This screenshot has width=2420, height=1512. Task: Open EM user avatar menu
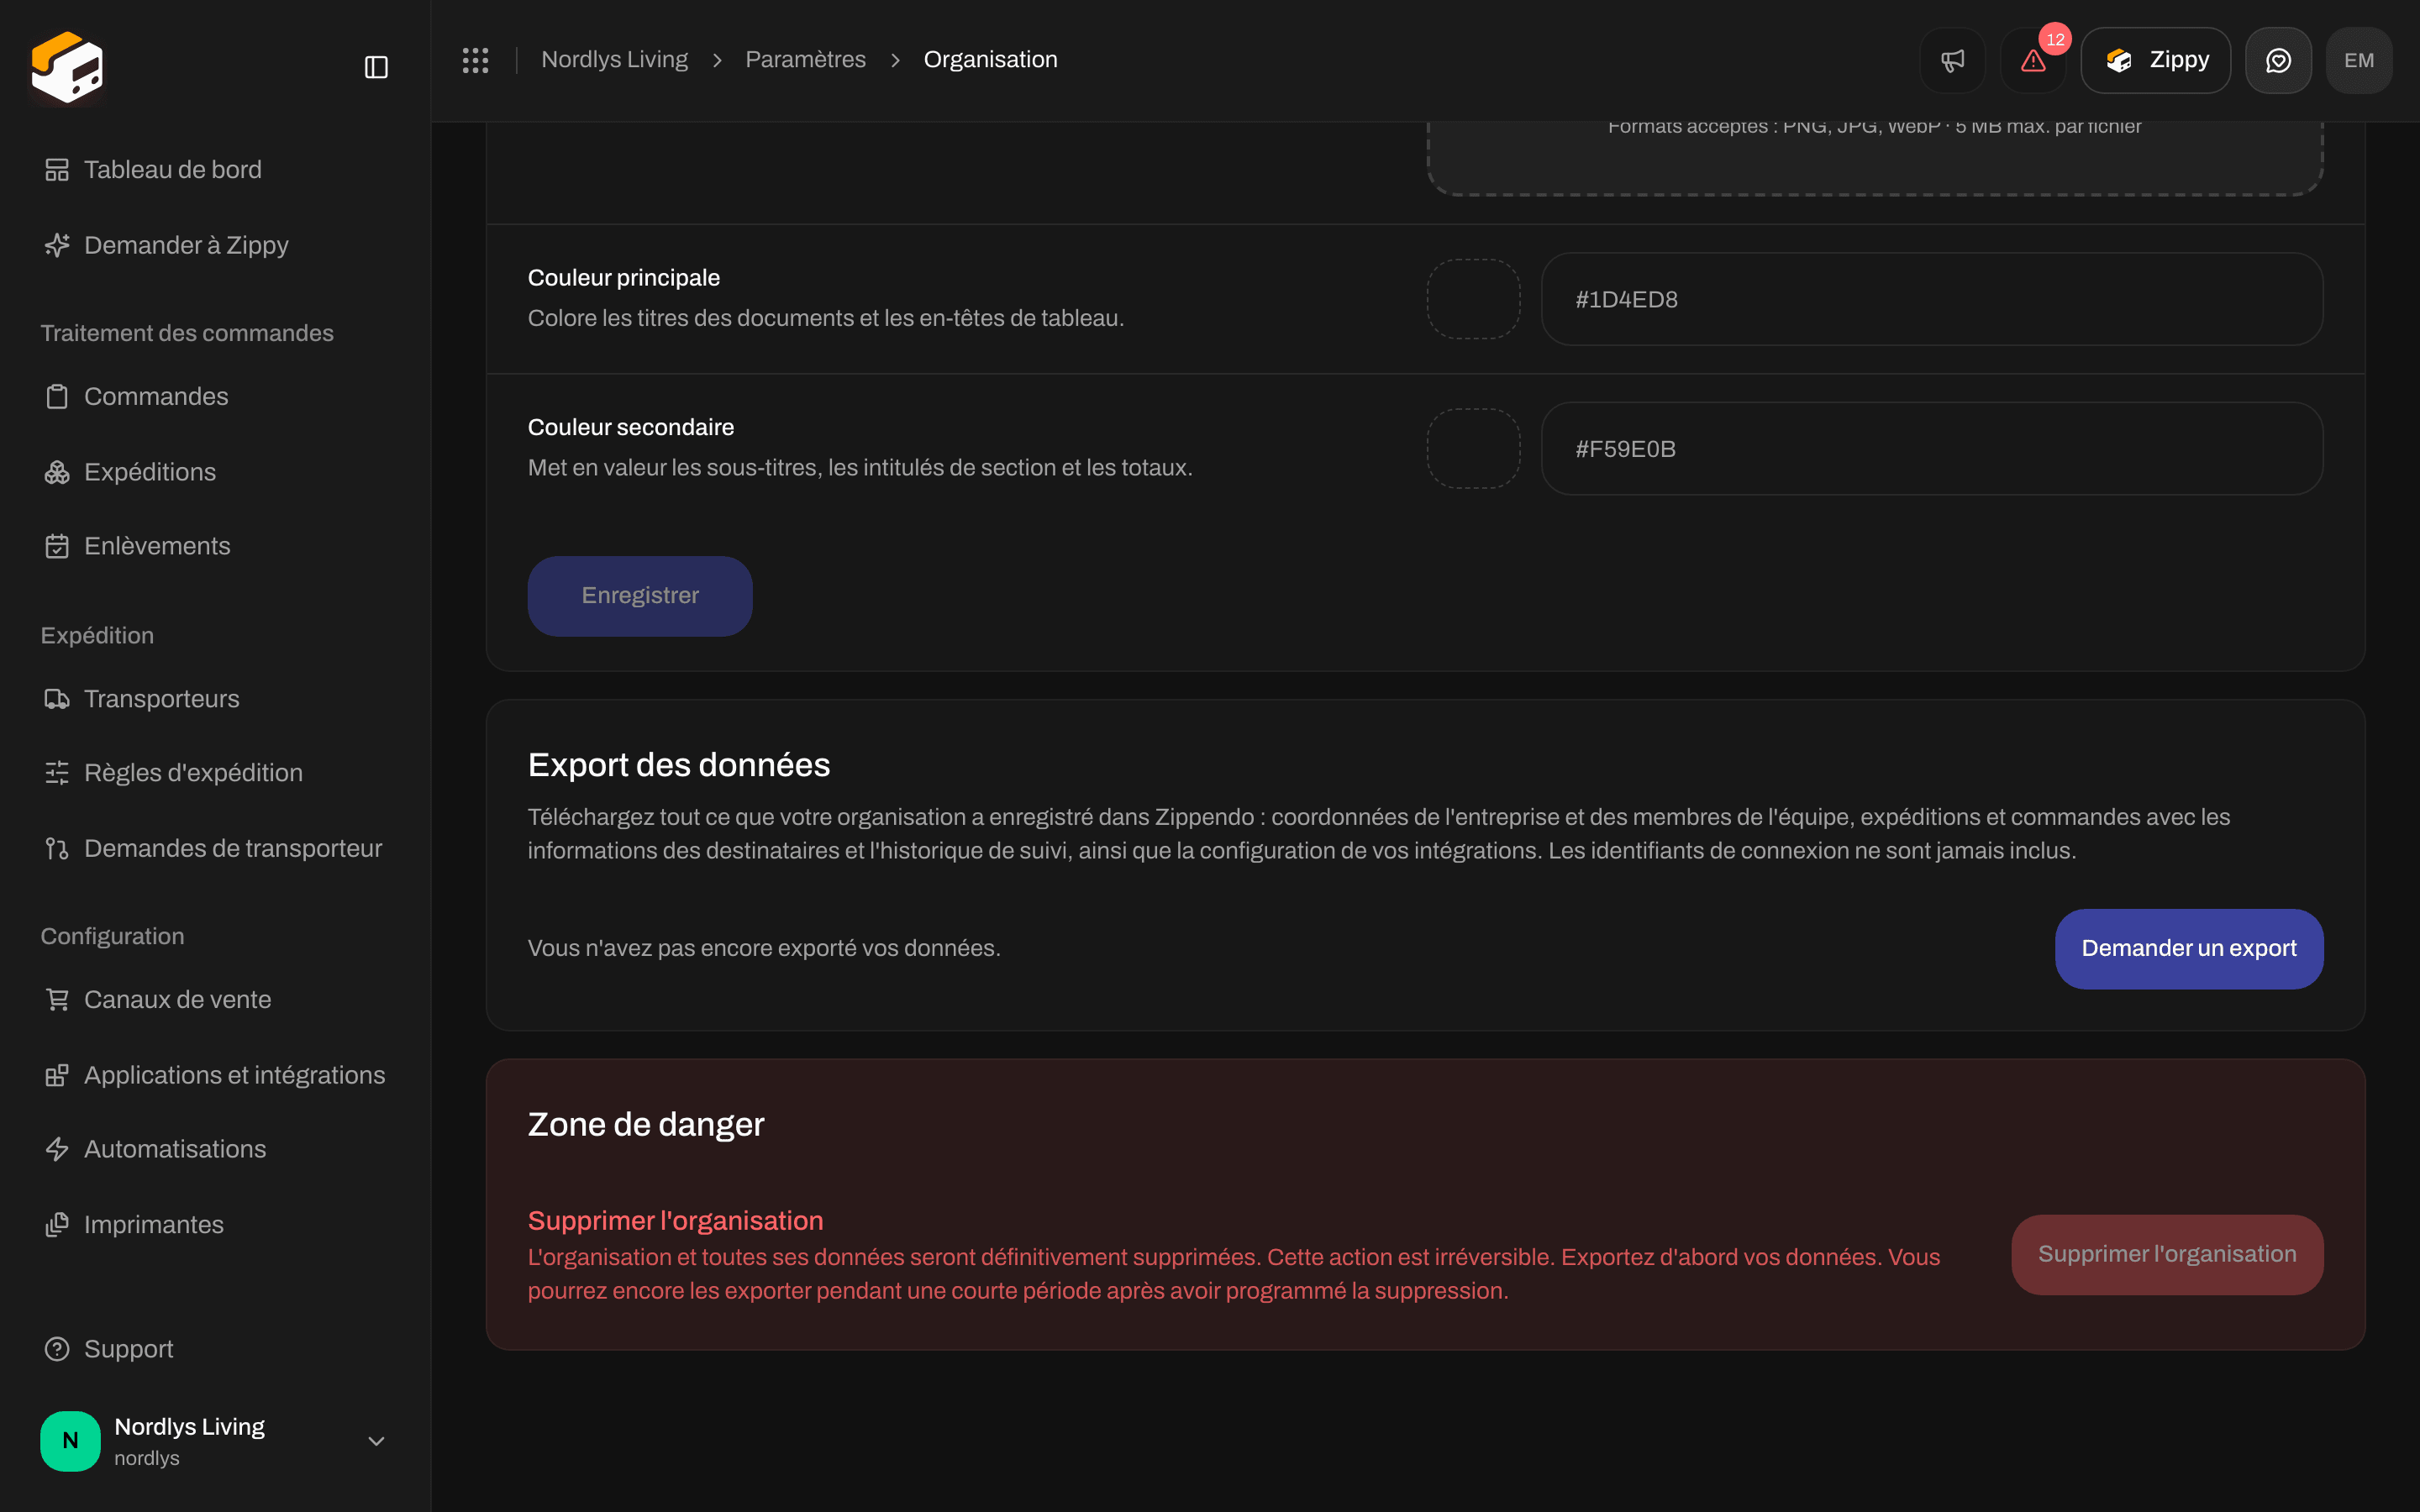click(x=2359, y=60)
